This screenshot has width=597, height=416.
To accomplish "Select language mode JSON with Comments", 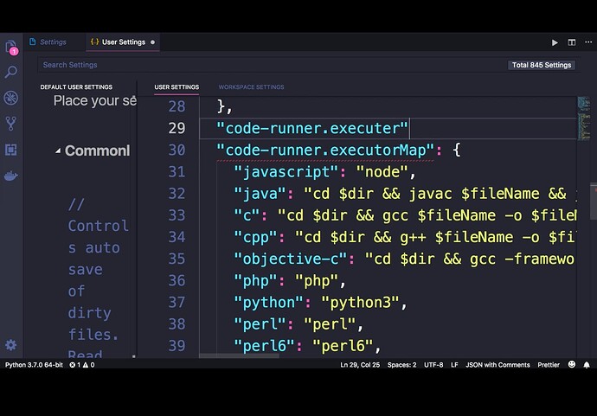I will click(x=497, y=365).
